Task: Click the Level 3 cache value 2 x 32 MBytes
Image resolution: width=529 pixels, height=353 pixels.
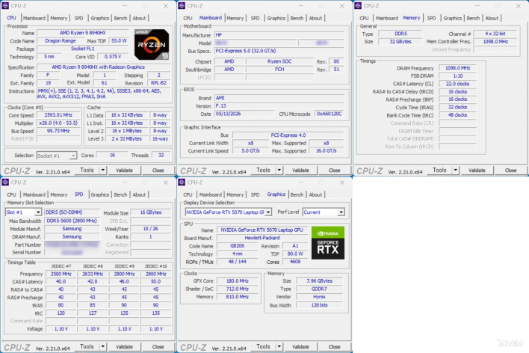Action: [127, 138]
